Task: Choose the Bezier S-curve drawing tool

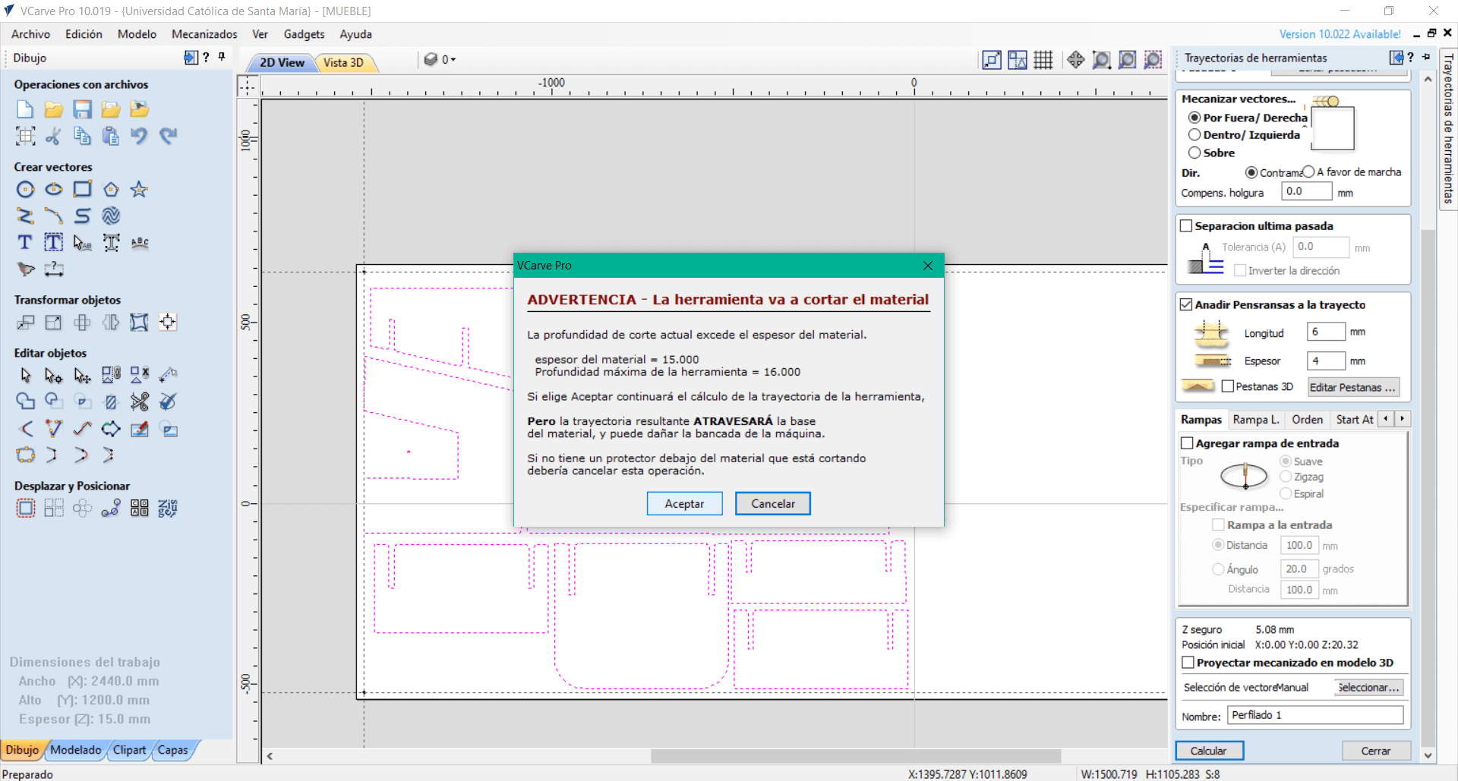Action: click(82, 216)
